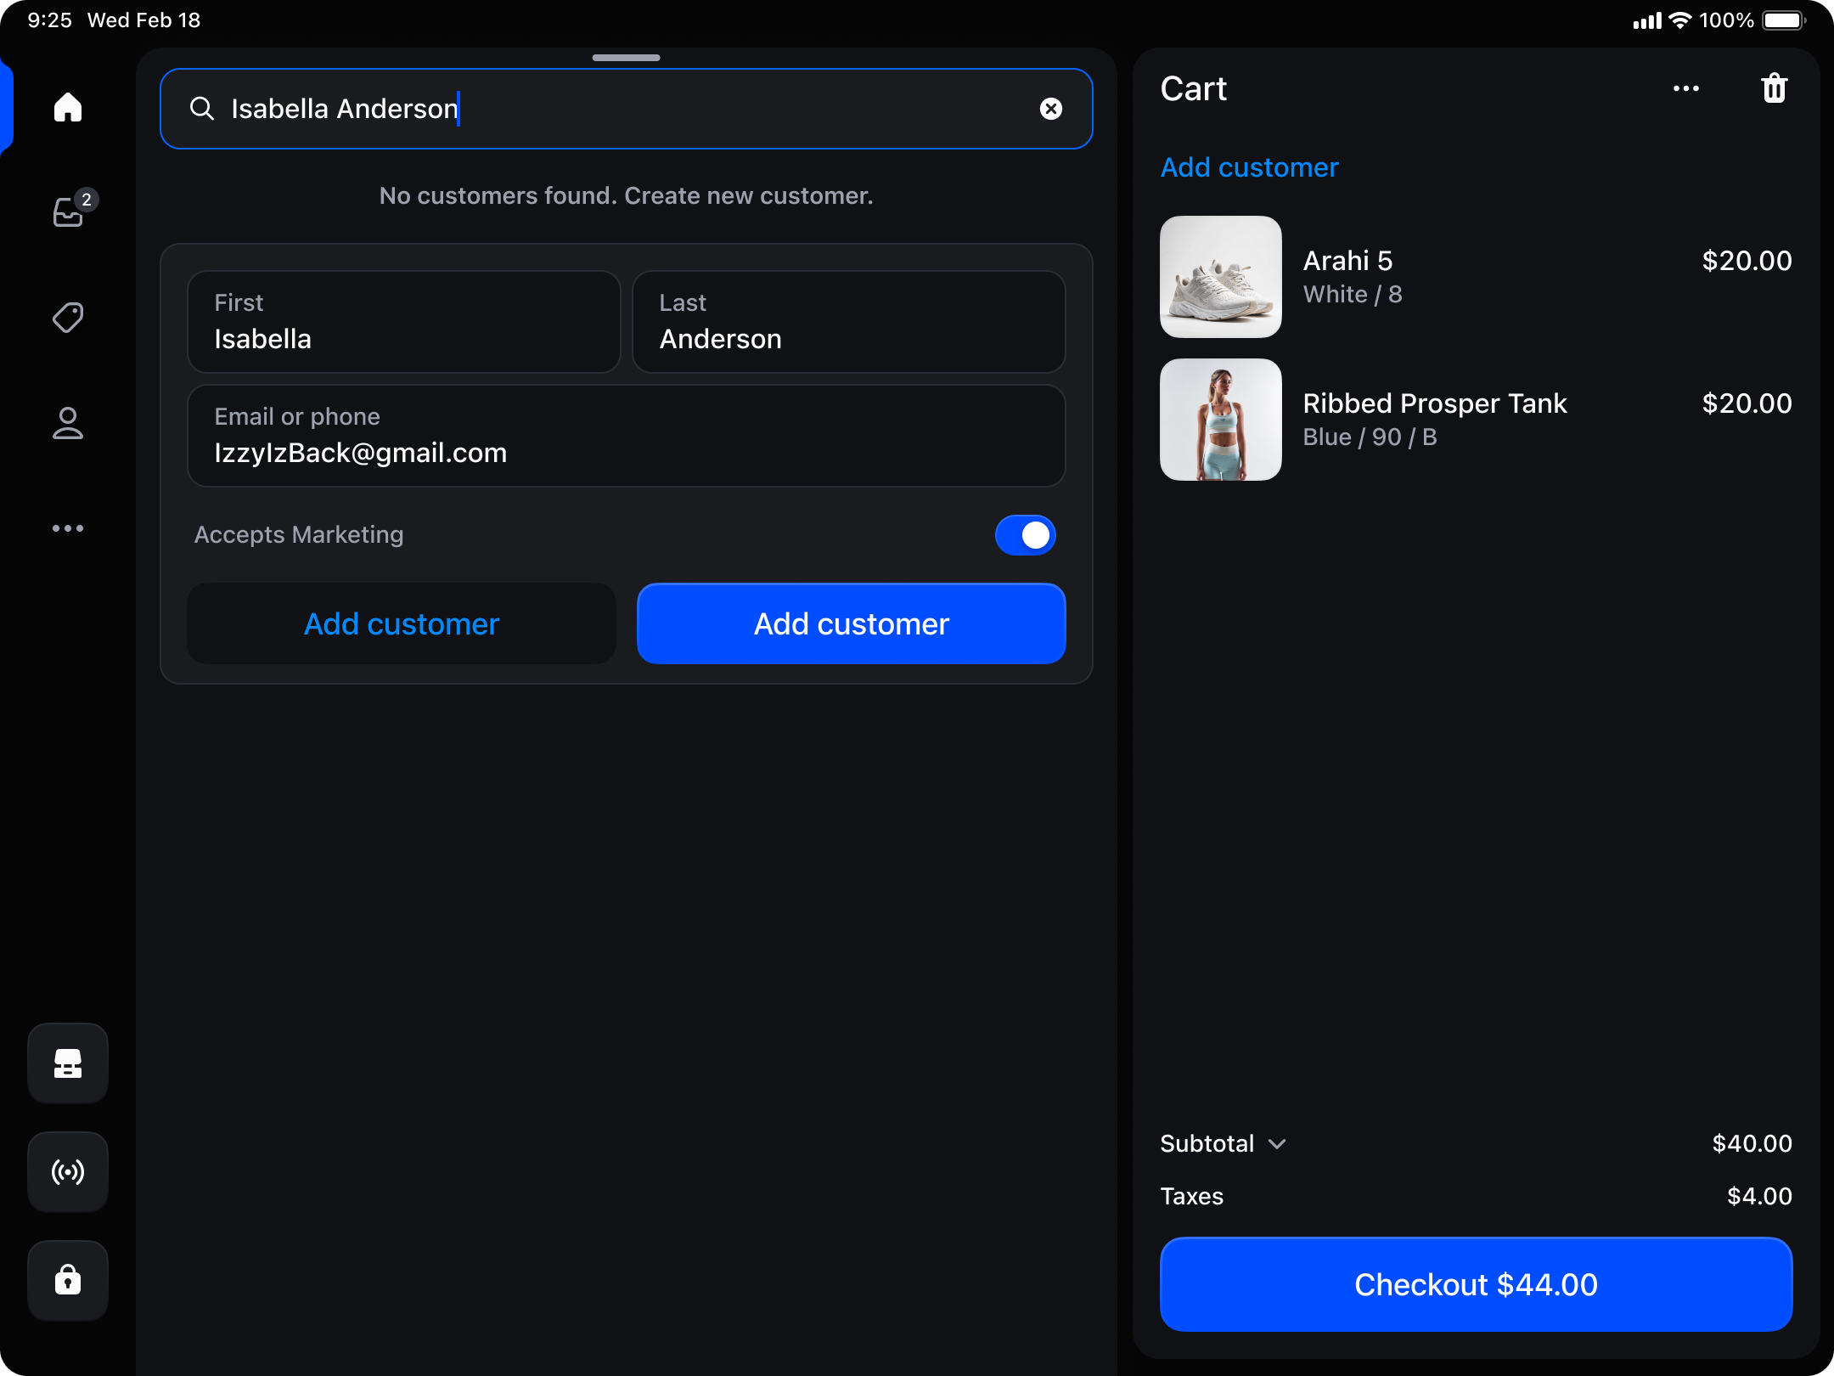
Task: Open the connectivity status icon
Action: point(68,1172)
